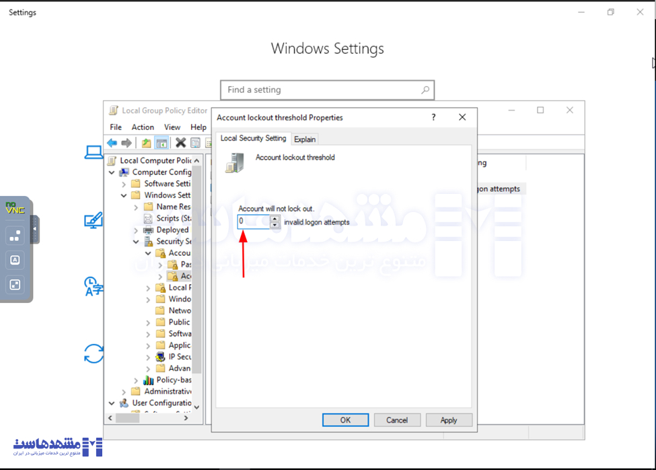Screen dimensions: 656x470
Task: Click noVNC fullscreen button
Action: 15,285
